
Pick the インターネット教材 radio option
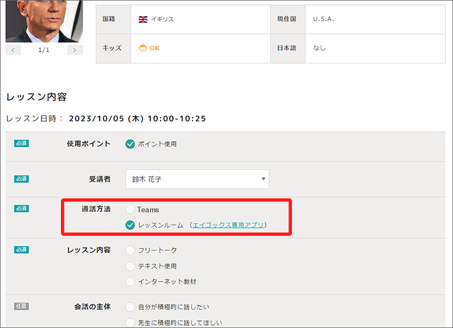coord(130,282)
